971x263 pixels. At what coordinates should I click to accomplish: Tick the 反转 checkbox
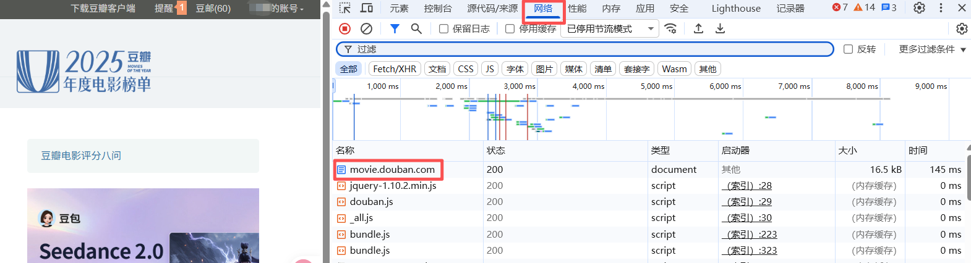coord(849,49)
